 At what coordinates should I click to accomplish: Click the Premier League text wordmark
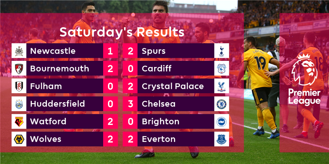click(304, 97)
